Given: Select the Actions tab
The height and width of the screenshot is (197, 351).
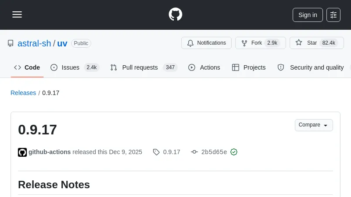Looking at the screenshot, I should click(x=204, y=67).
